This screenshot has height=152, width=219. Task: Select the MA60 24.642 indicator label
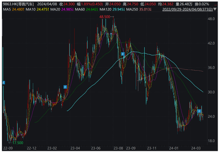pyautogui.click(x=87, y=9)
